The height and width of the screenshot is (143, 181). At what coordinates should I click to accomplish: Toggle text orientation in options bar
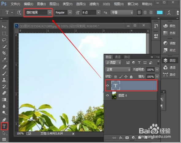[x=19, y=12]
